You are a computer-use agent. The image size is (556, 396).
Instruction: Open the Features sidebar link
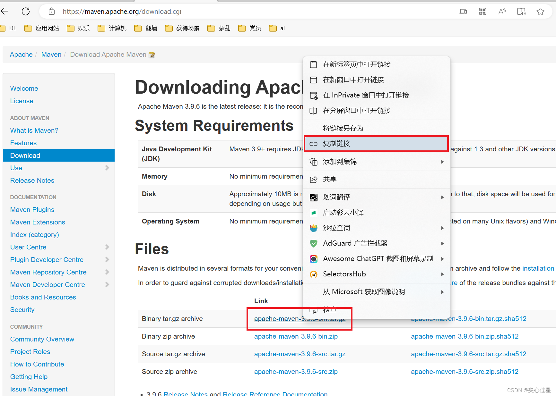pos(23,143)
